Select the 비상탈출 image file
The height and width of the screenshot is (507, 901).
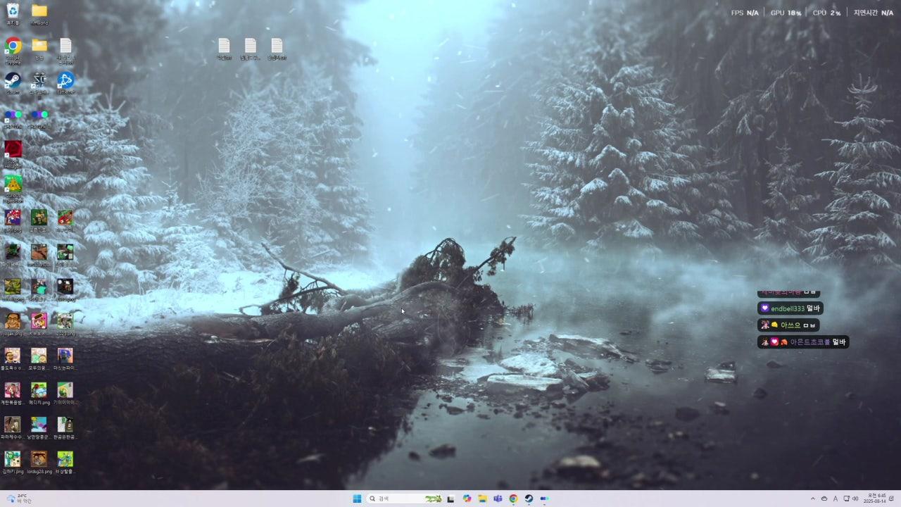65,463
